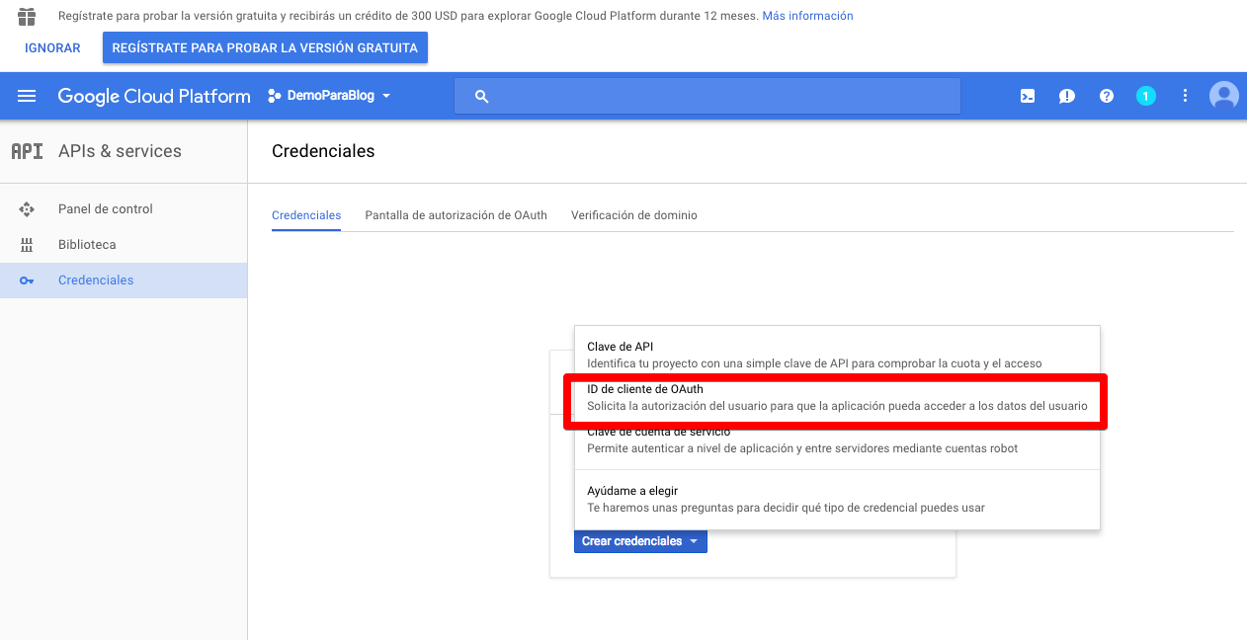Open the three-dot more options menu

coord(1185,96)
